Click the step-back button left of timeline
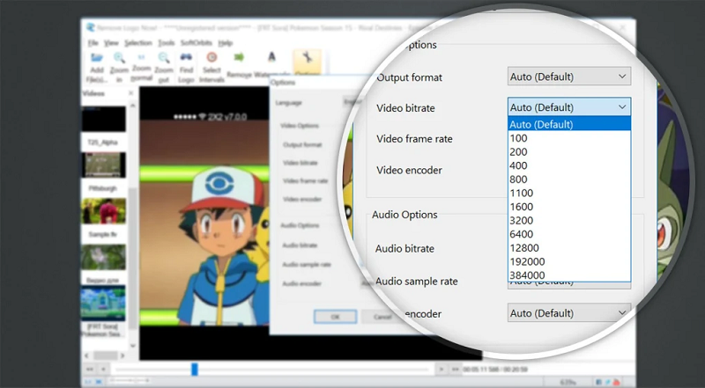The width and height of the screenshot is (705, 388). coord(103,370)
